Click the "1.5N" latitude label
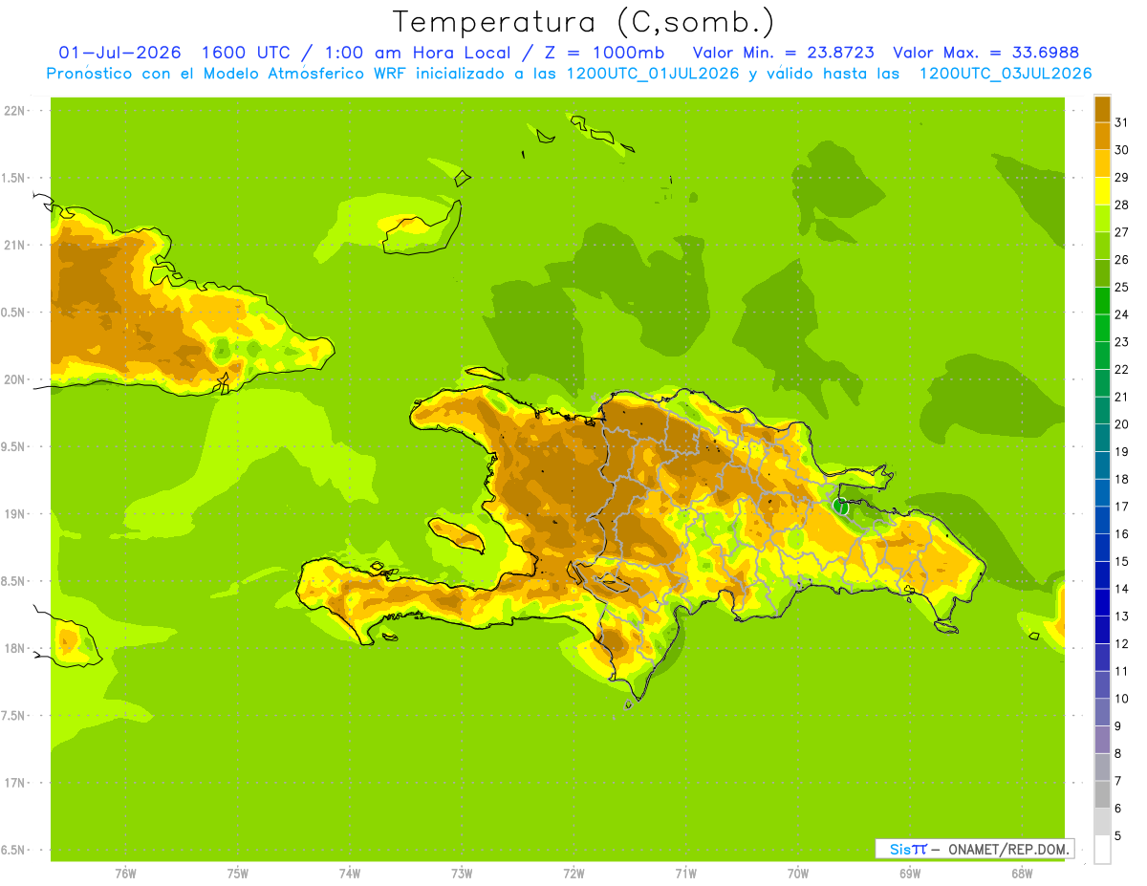 point(13,178)
